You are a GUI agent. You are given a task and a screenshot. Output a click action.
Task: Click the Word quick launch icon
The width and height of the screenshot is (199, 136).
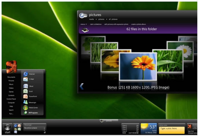(x=16, y=132)
